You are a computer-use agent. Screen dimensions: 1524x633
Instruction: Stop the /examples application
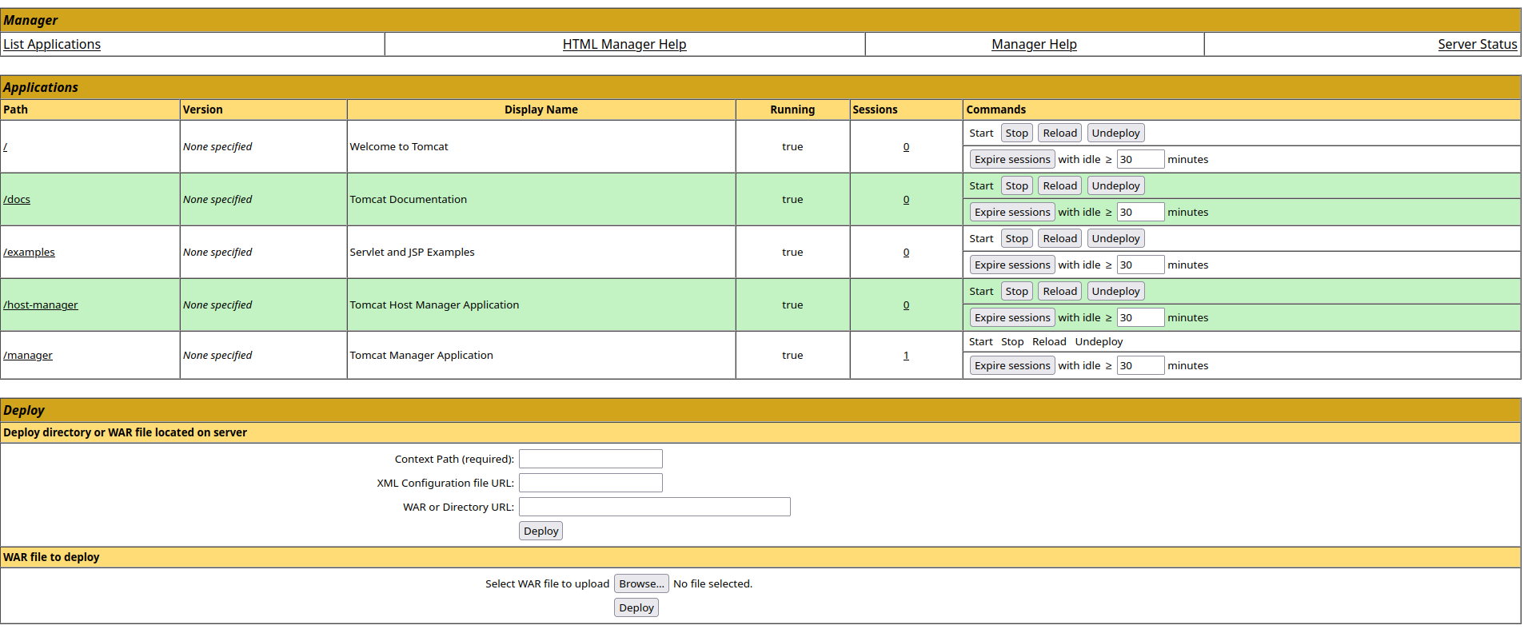pos(1017,239)
